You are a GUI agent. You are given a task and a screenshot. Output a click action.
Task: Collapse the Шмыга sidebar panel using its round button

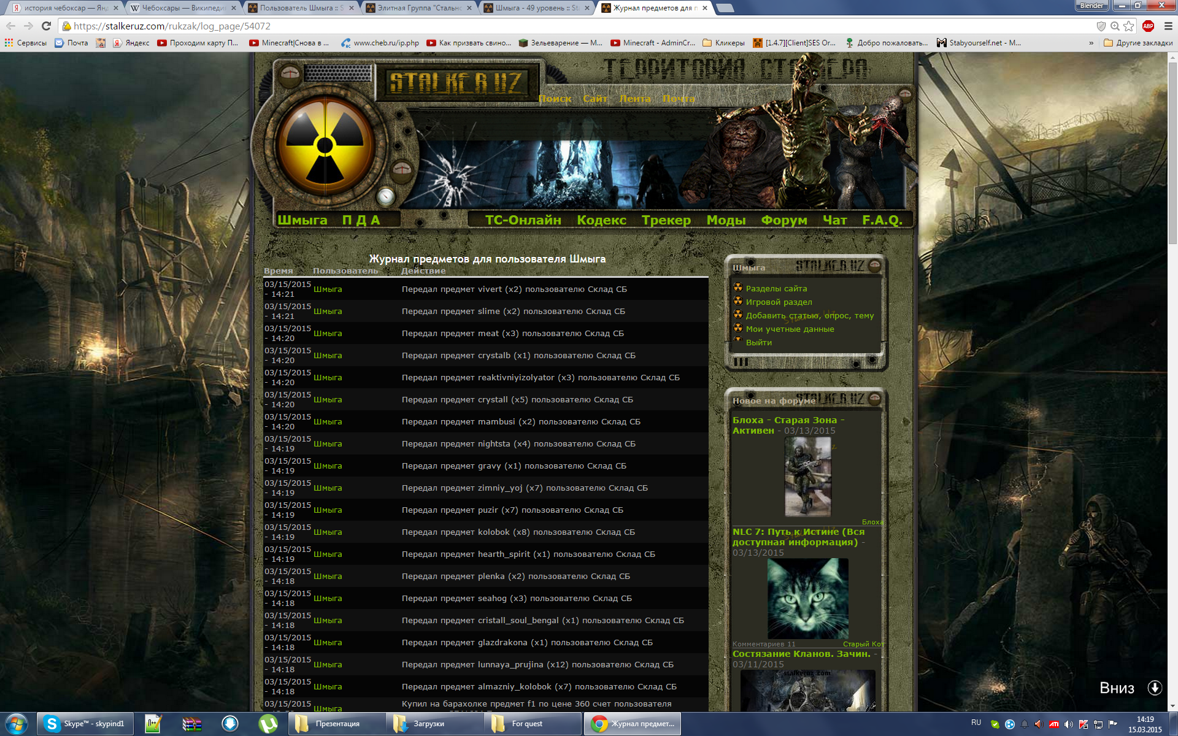875,266
